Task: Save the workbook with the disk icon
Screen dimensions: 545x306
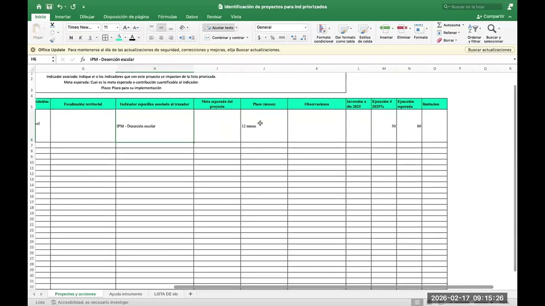Action: (49, 7)
